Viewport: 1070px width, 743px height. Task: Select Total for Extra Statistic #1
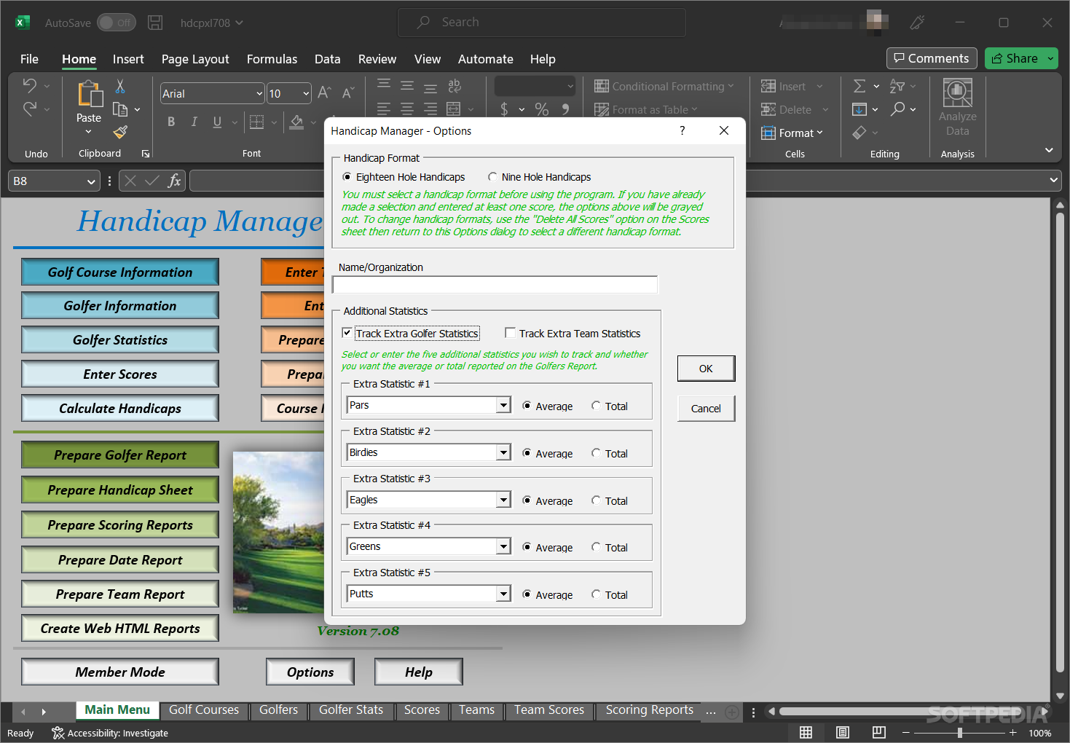tap(597, 406)
